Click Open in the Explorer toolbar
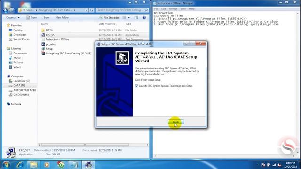 tap(32, 18)
